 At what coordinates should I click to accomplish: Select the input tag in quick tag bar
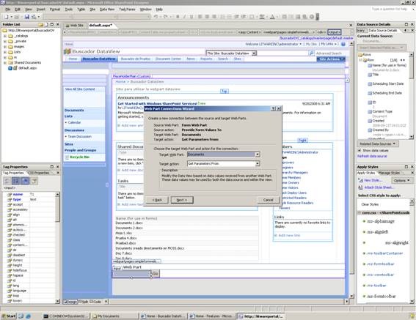pyautogui.click(x=335, y=32)
